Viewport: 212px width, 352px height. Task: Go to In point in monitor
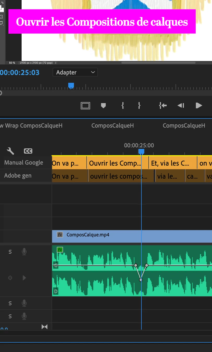coord(163,105)
